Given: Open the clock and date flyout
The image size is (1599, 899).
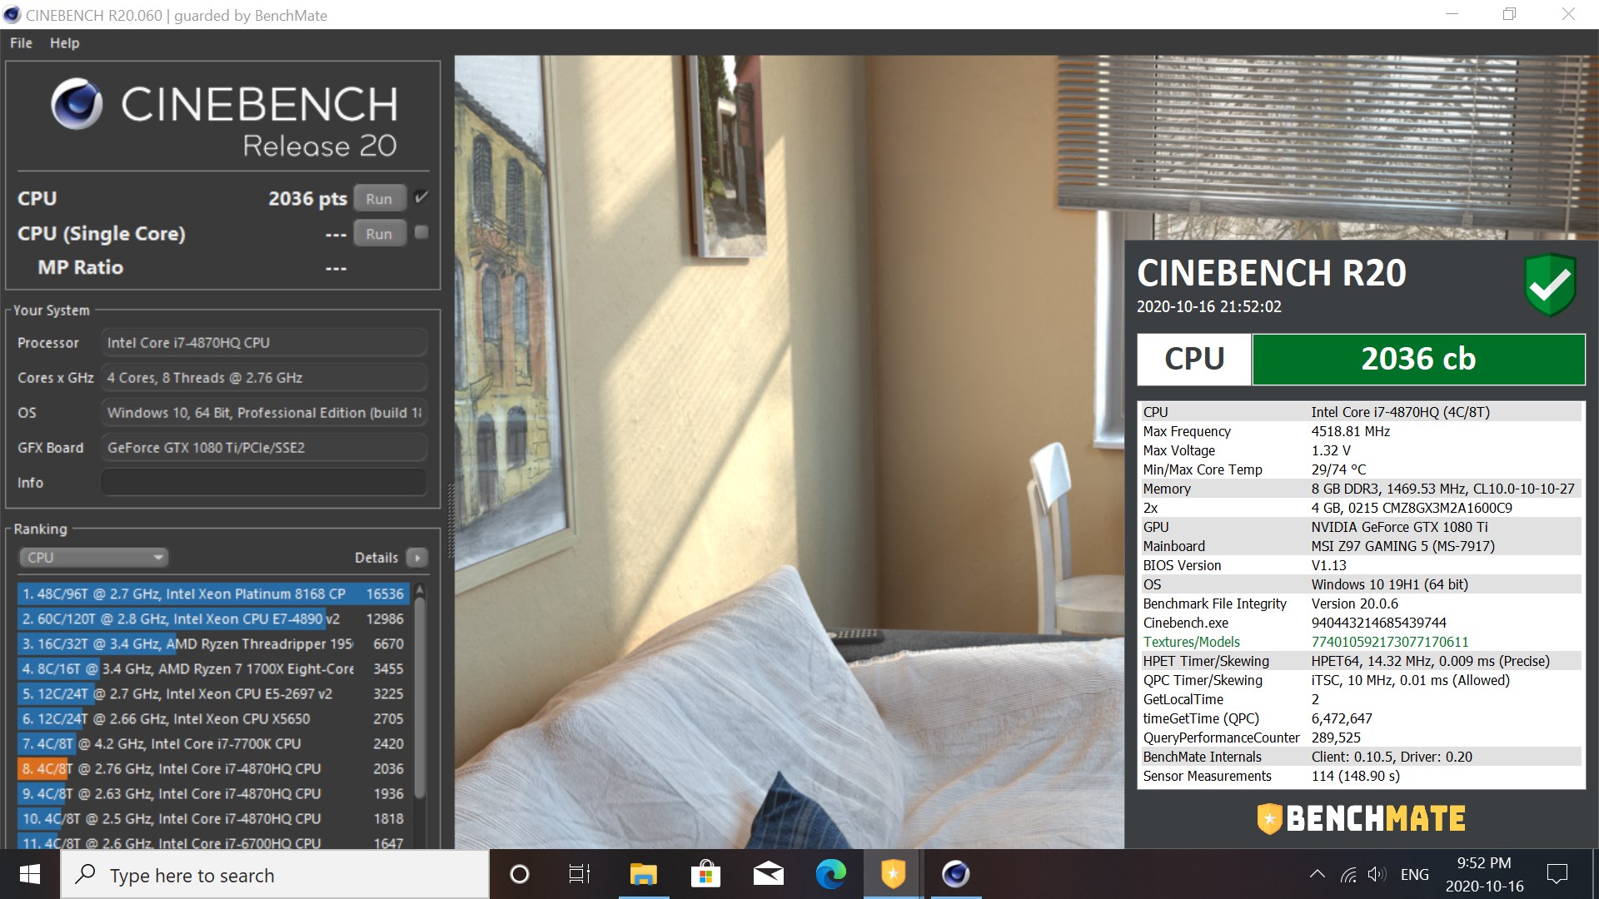Looking at the screenshot, I should 1484,875.
